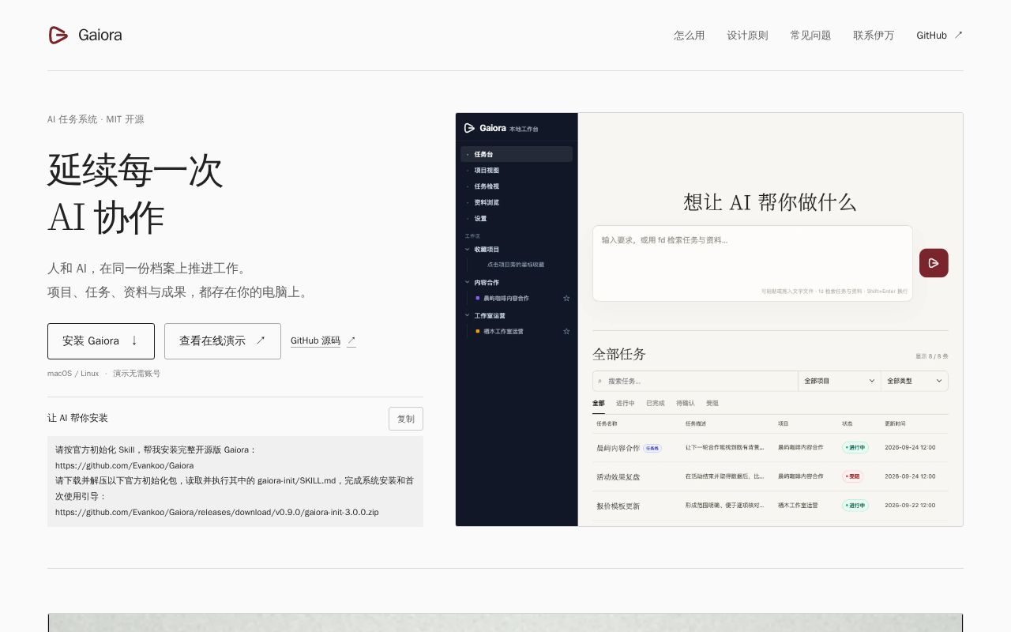Click the 受阻 status badge in the table
Viewport: 1011px width, 632px height.
coord(852,476)
